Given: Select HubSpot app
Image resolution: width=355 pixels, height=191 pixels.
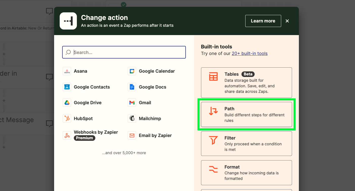Looking at the screenshot, I should (83, 119).
